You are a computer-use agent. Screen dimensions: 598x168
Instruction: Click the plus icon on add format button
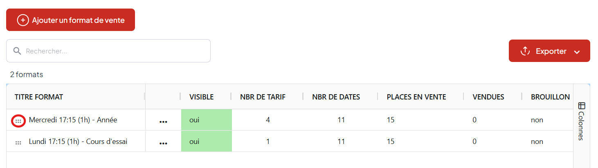(23, 20)
